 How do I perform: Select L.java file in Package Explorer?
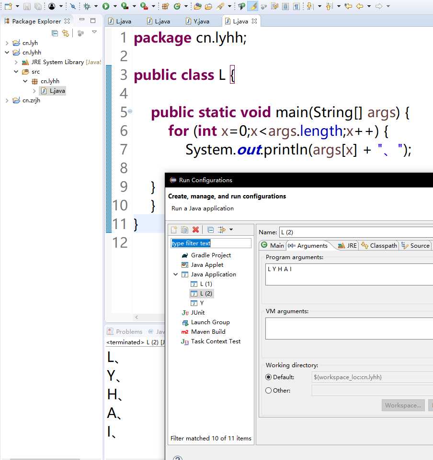pyautogui.click(x=53, y=91)
